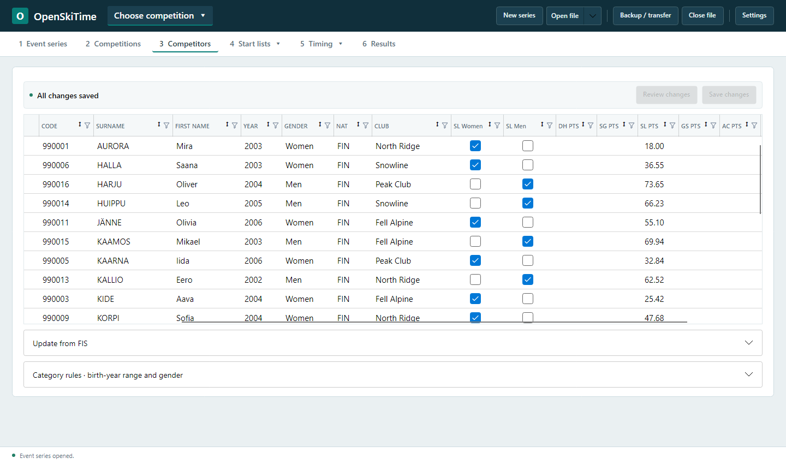786x464 pixels.
Task: Sort the SL PTS column
Action: coord(665,125)
